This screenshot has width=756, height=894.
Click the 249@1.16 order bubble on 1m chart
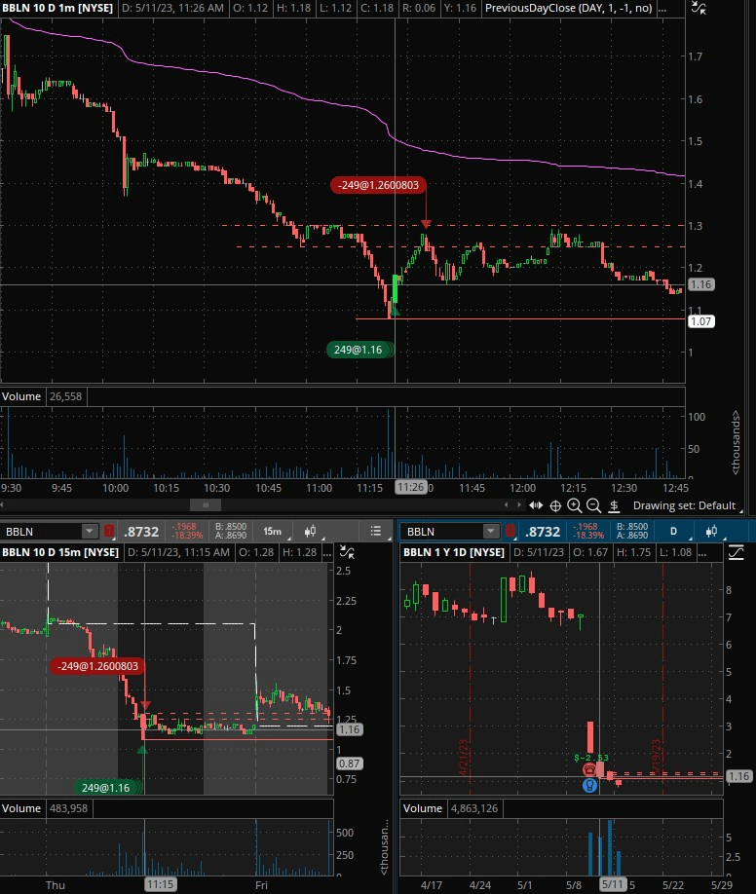point(359,350)
